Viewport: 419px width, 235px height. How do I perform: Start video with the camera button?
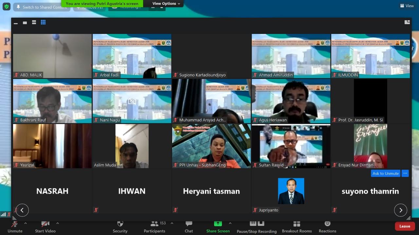click(x=45, y=226)
